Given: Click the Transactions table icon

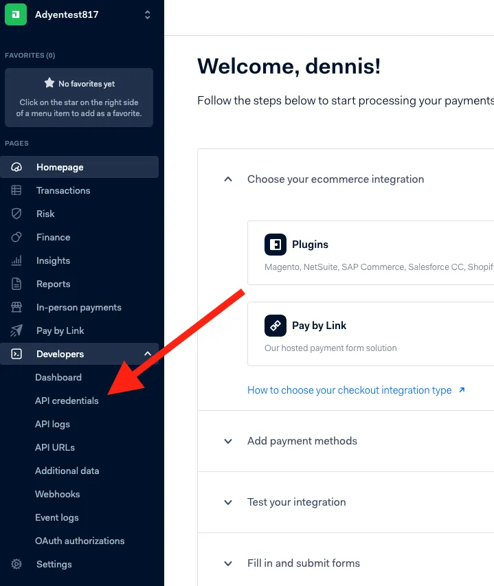Looking at the screenshot, I should [16, 190].
